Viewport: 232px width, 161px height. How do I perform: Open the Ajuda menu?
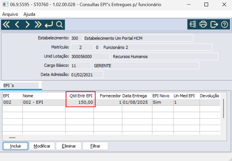pyautogui.click(x=29, y=14)
